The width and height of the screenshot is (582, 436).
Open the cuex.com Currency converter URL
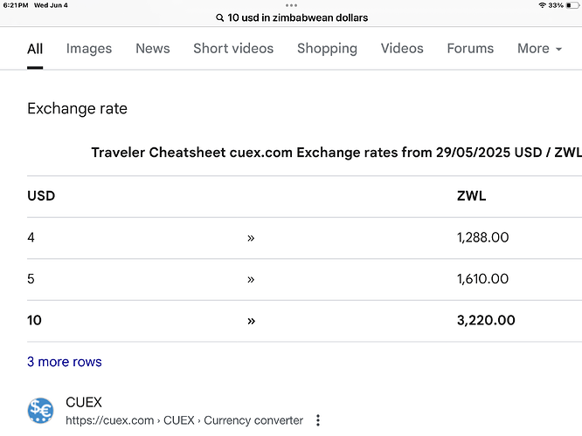tap(184, 420)
